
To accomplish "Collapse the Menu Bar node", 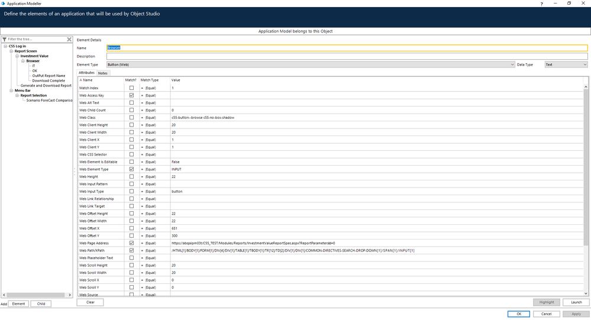I will [x=11, y=90].
